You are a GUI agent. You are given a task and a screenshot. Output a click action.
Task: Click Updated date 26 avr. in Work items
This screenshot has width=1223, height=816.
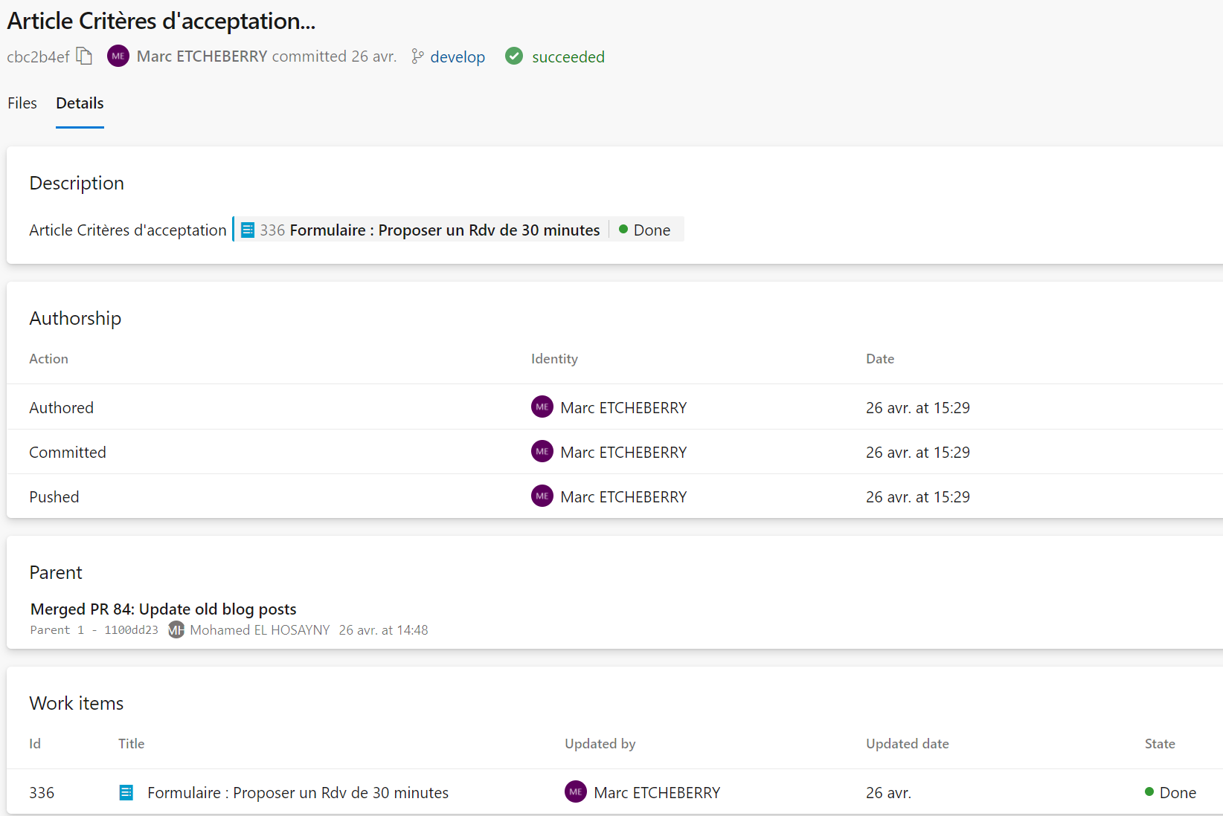tap(888, 793)
